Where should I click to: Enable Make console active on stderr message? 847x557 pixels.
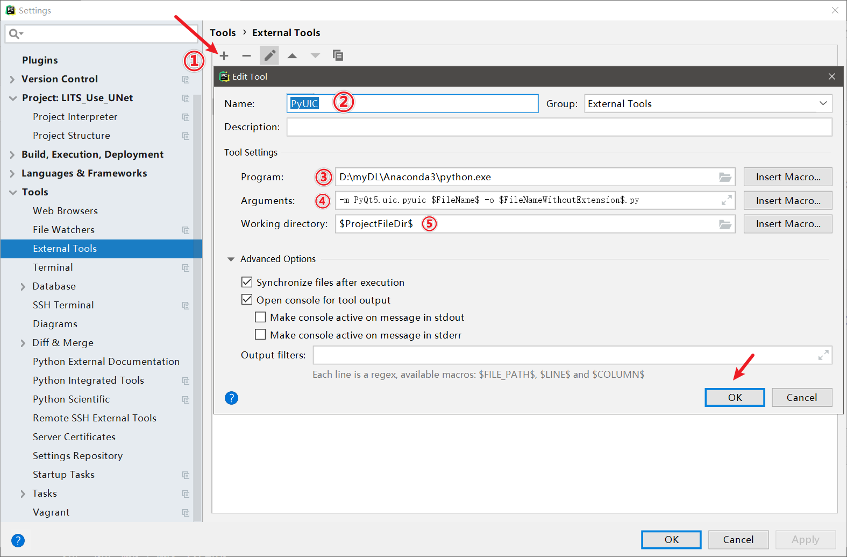[x=260, y=334]
